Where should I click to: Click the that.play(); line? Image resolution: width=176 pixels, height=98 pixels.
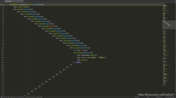(x=82, y=60)
